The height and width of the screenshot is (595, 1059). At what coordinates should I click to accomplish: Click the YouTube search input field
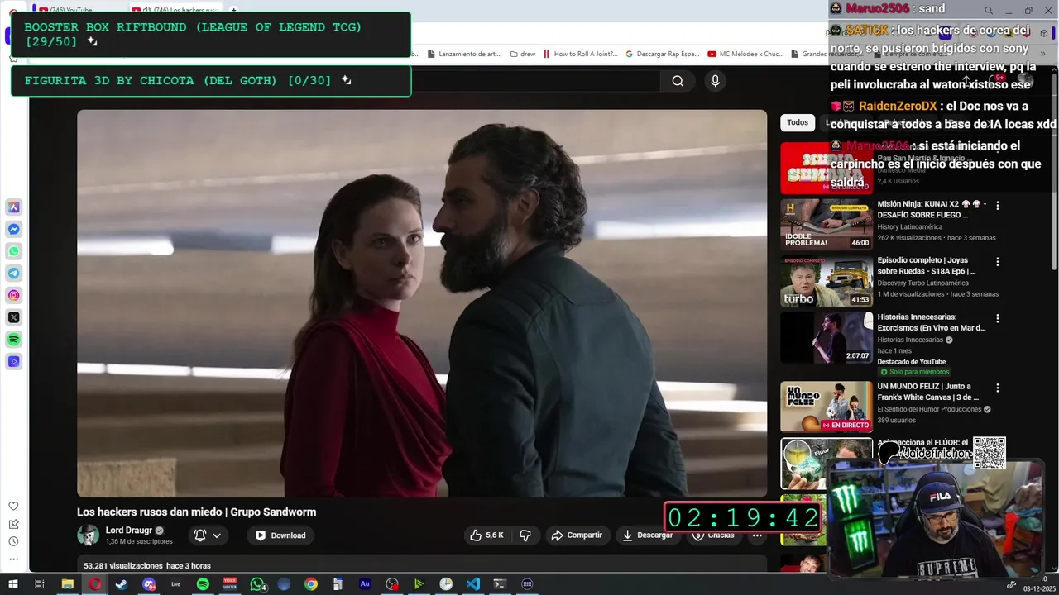536,81
